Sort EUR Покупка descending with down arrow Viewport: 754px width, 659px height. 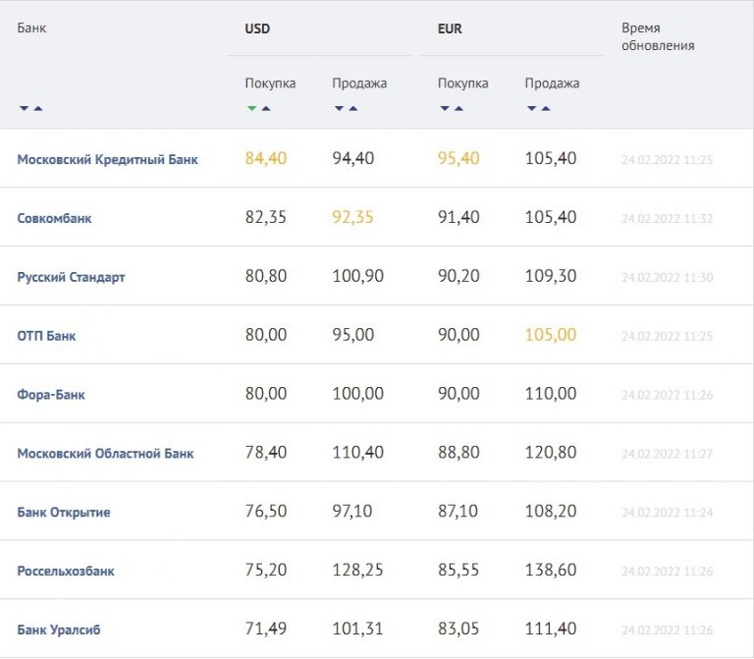tap(445, 108)
